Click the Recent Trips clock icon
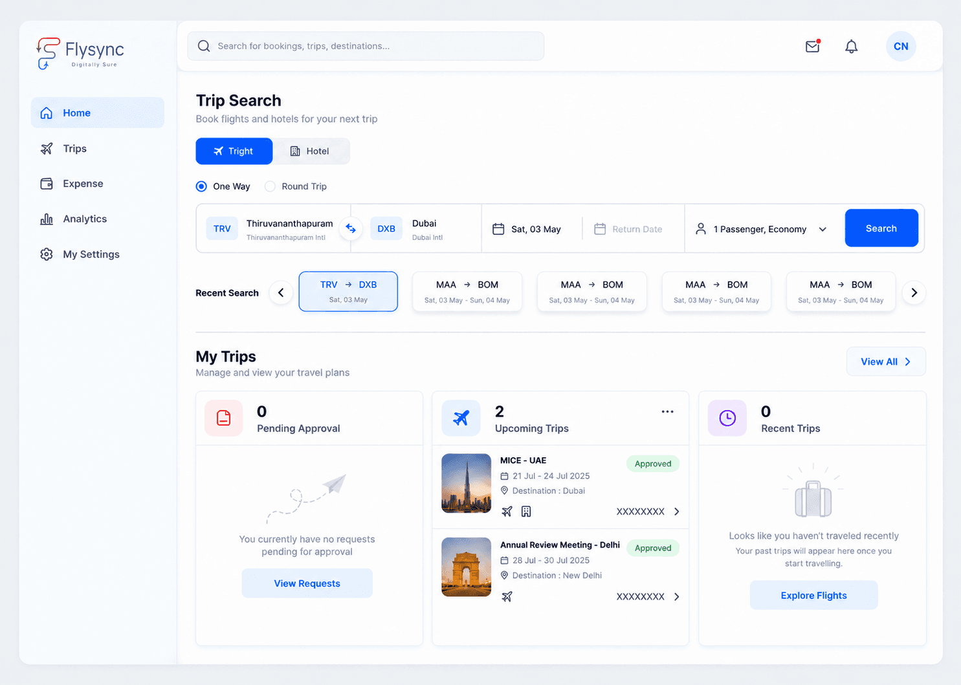 point(727,418)
